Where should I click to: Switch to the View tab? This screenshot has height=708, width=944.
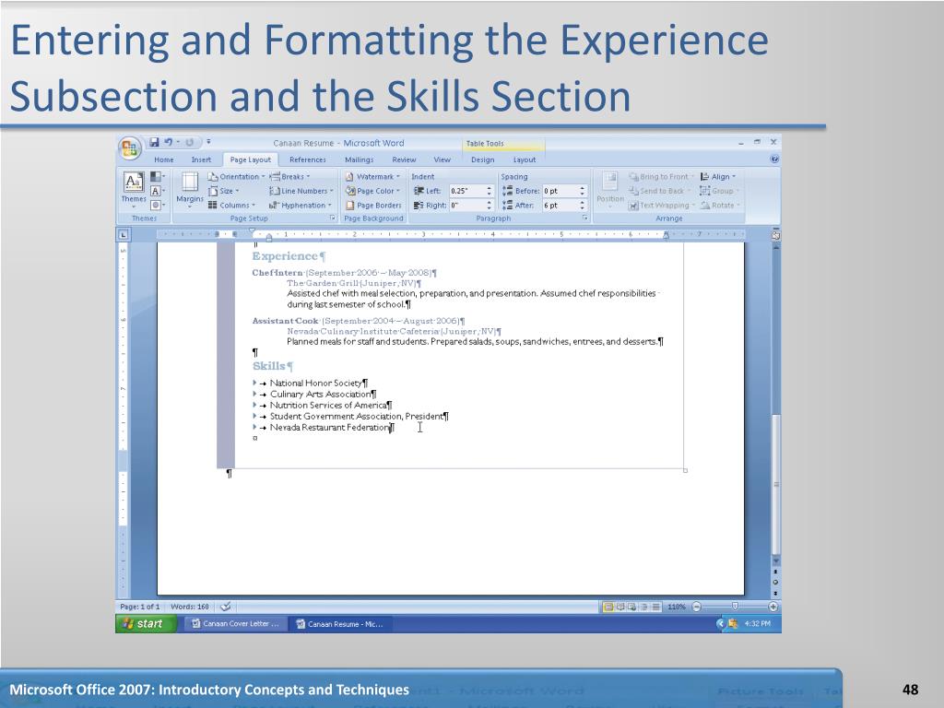pyautogui.click(x=442, y=159)
